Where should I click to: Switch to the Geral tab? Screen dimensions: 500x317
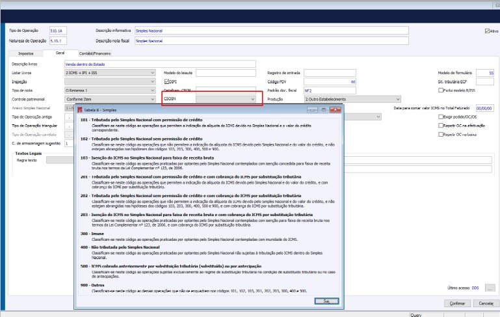coord(60,53)
